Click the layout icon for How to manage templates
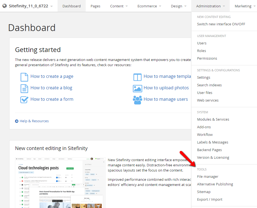This screenshot has height=208, width=257. (137, 77)
